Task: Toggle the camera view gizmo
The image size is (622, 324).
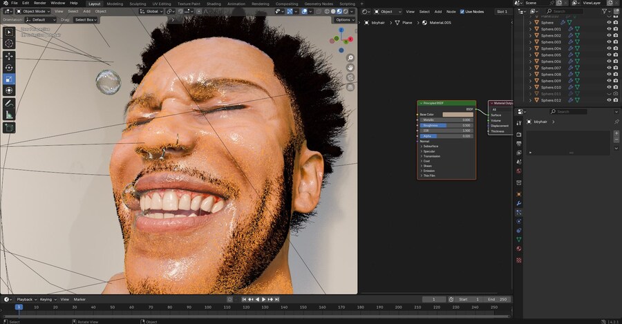Action: click(x=350, y=77)
